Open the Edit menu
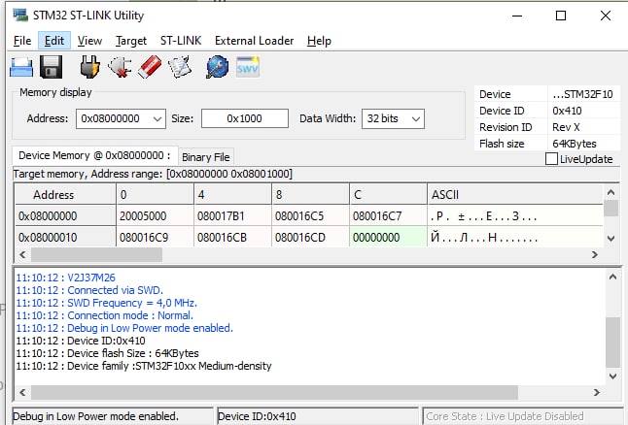 (x=54, y=41)
